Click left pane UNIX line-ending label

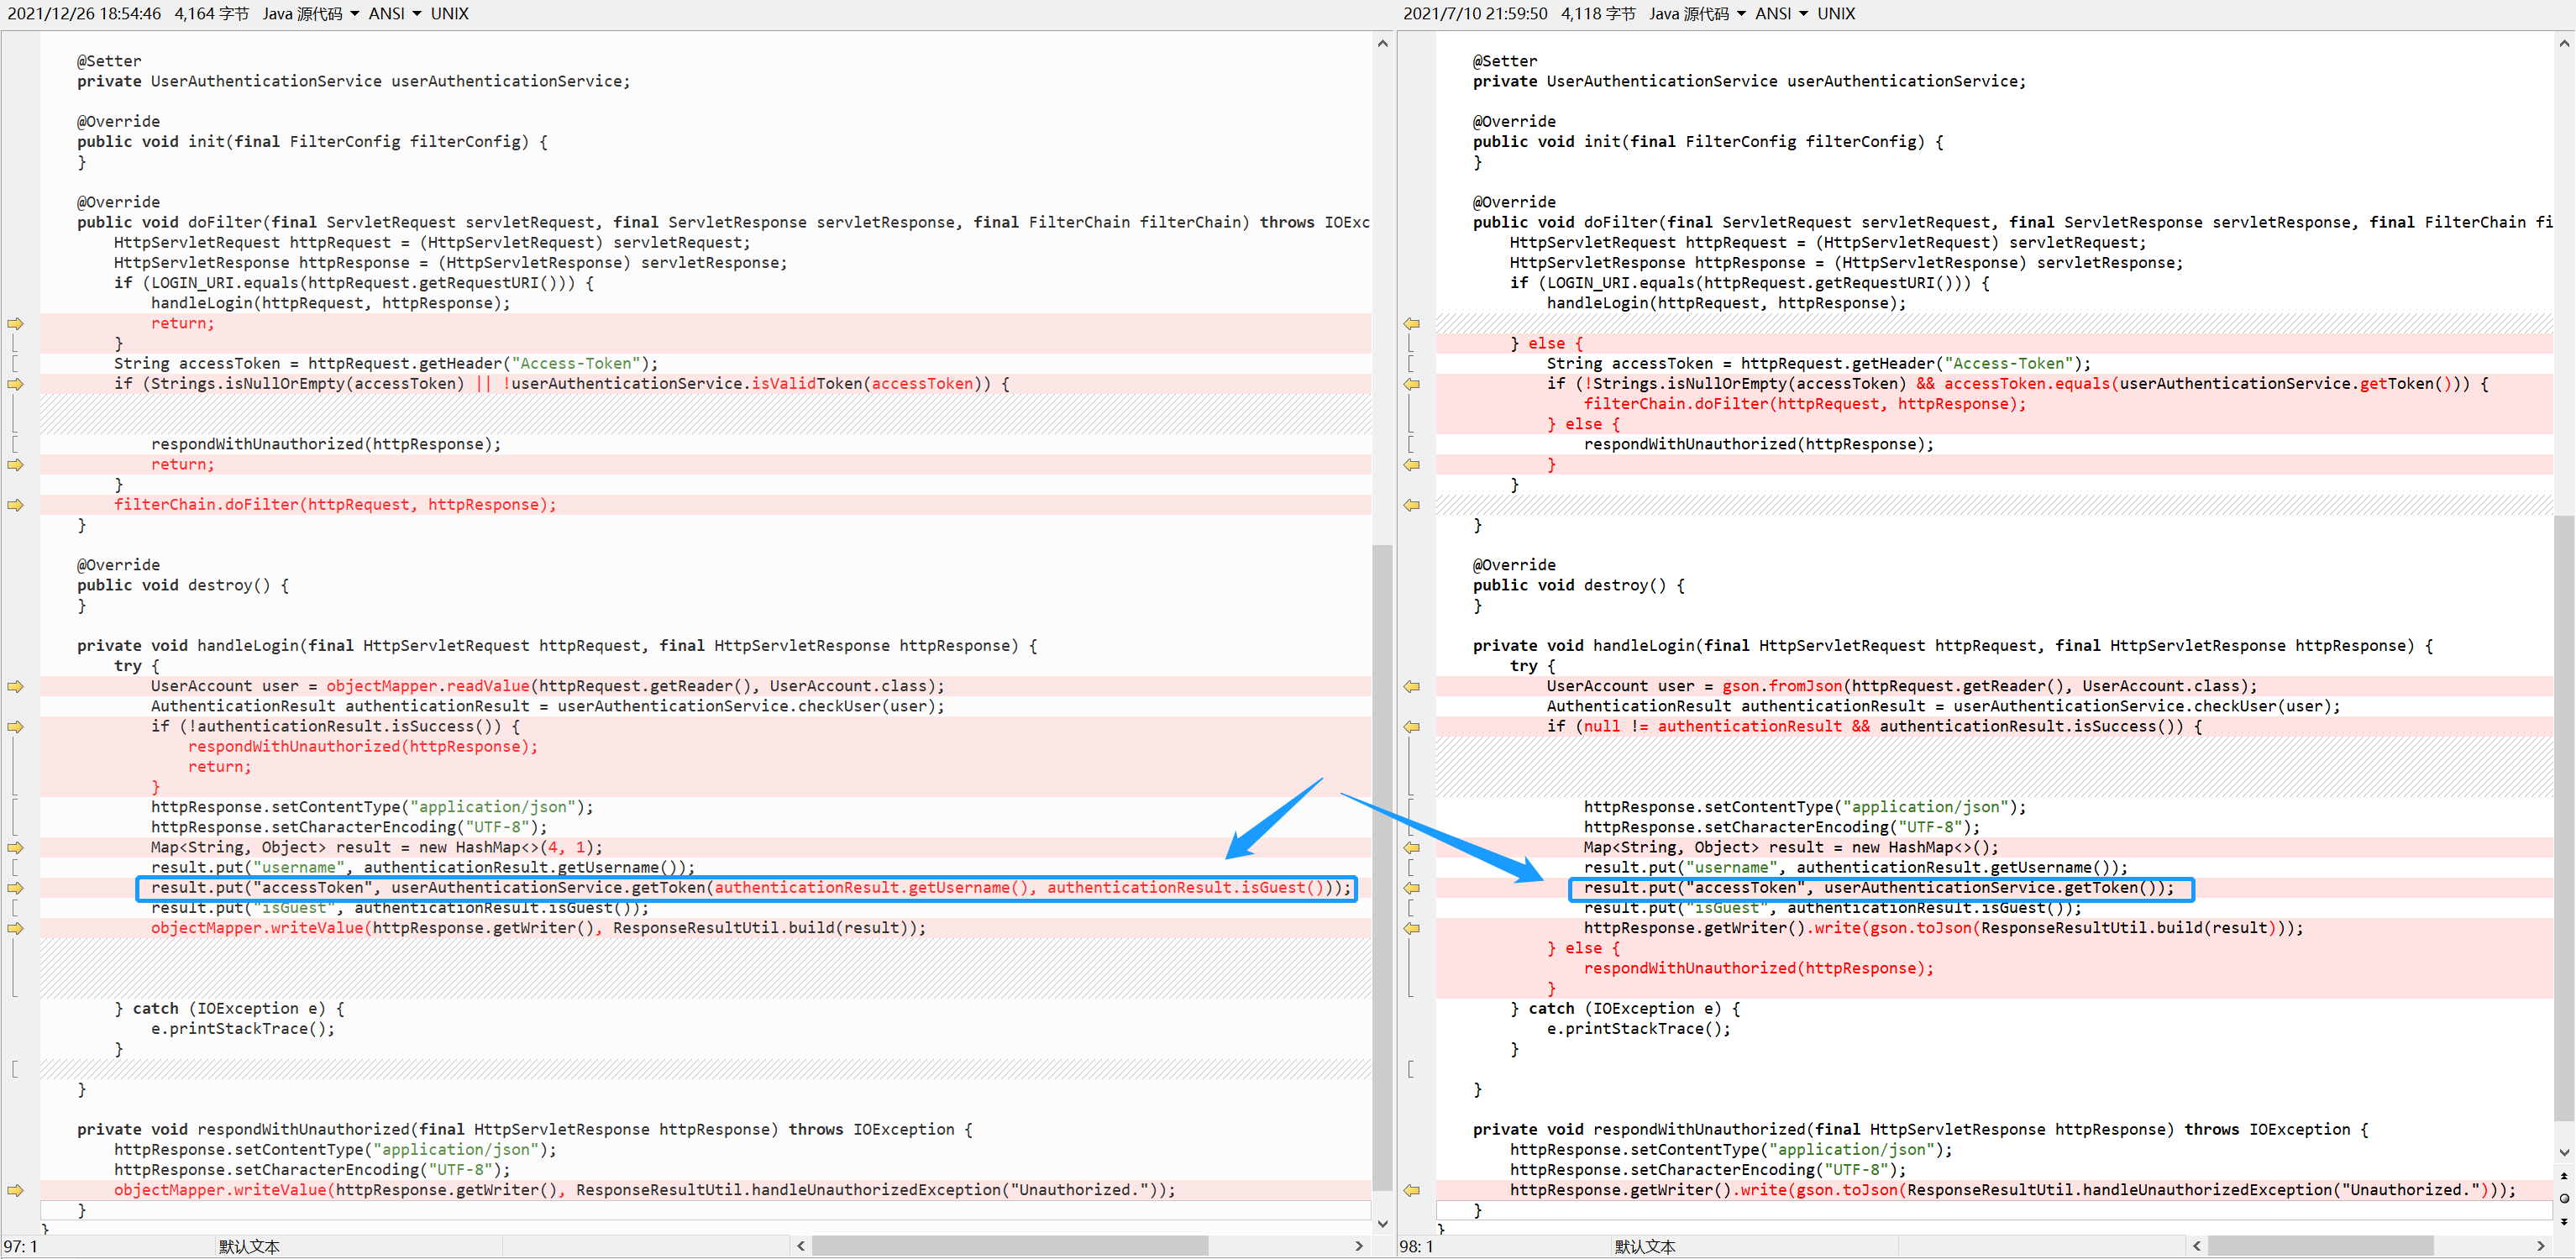click(x=449, y=14)
